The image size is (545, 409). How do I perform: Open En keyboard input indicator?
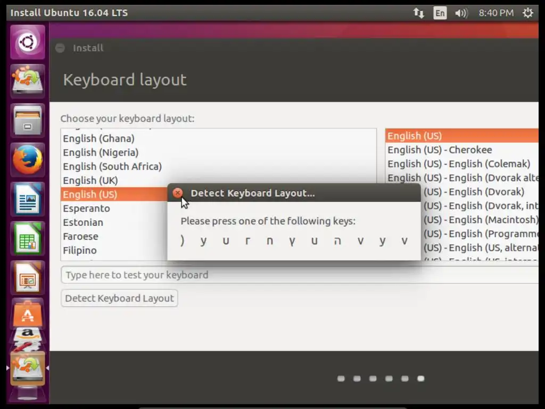pos(440,13)
